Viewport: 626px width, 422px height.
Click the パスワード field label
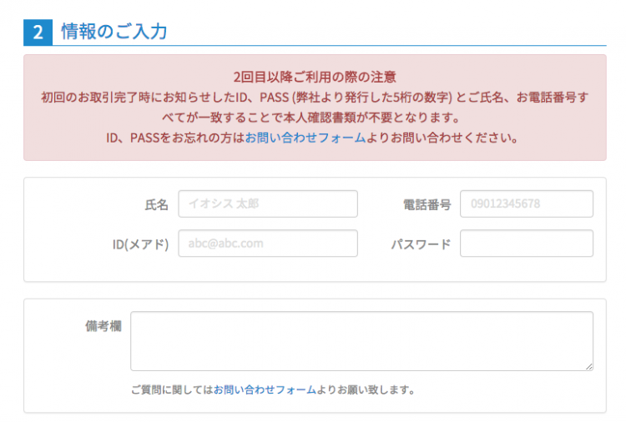coord(421,244)
